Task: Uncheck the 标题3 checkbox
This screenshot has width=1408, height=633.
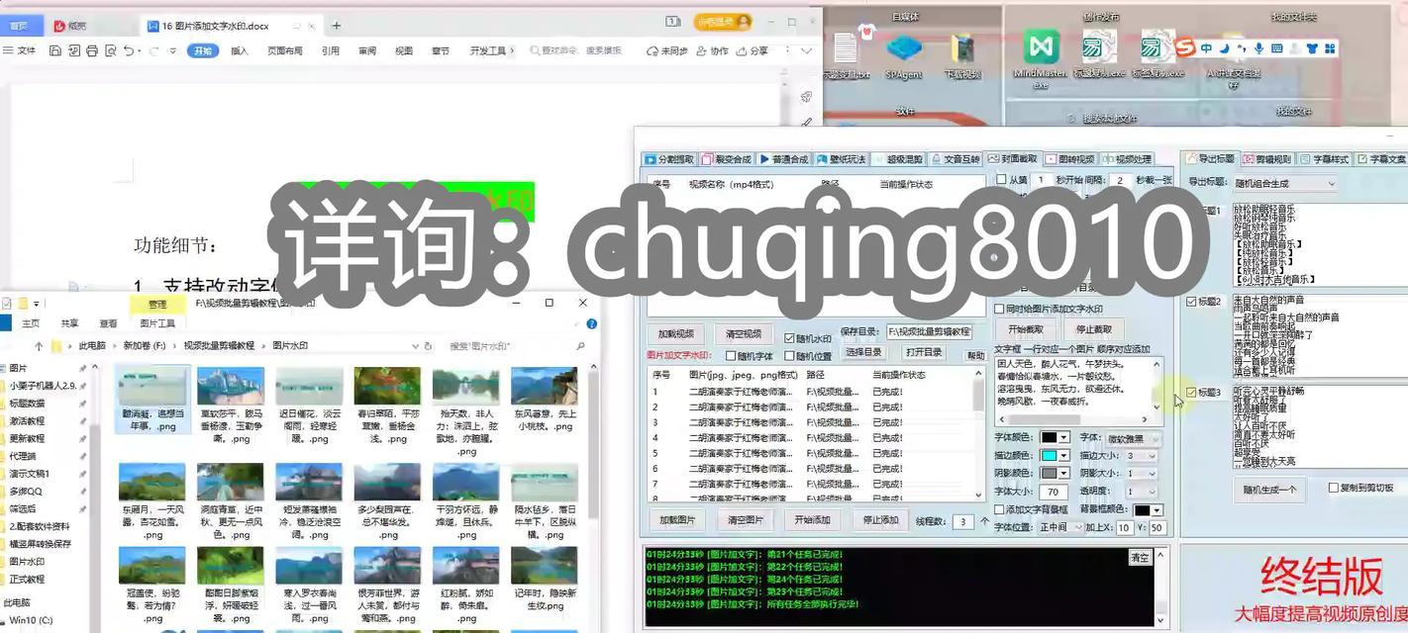Action: 1191,392
